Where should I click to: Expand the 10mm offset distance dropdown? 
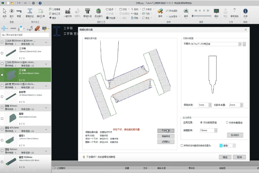215,130
